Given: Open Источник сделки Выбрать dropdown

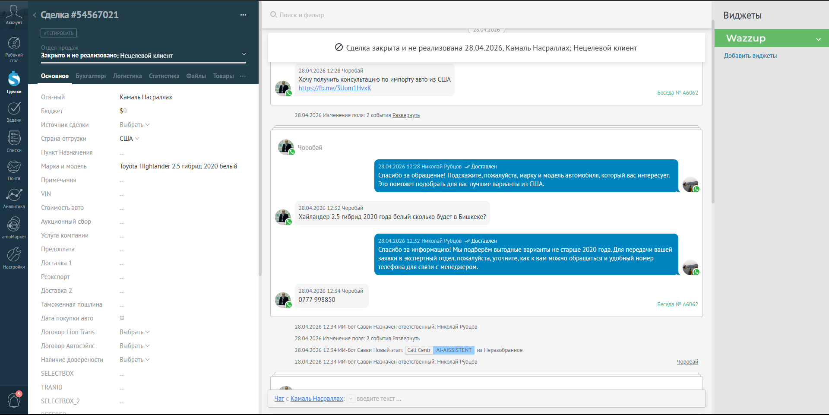Looking at the screenshot, I should pyautogui.click(x=134, y=125).
